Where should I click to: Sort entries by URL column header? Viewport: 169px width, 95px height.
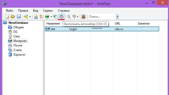[x=117, y=23]
